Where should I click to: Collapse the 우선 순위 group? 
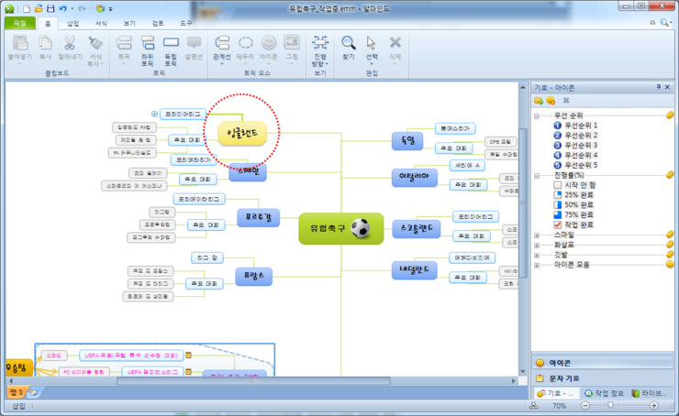coord(537,115)
